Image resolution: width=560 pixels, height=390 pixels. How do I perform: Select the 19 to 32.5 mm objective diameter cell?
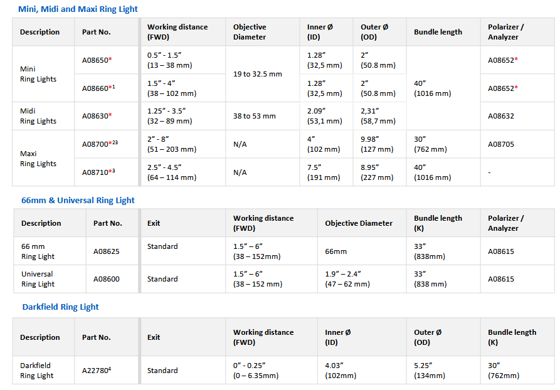(258, 74)
